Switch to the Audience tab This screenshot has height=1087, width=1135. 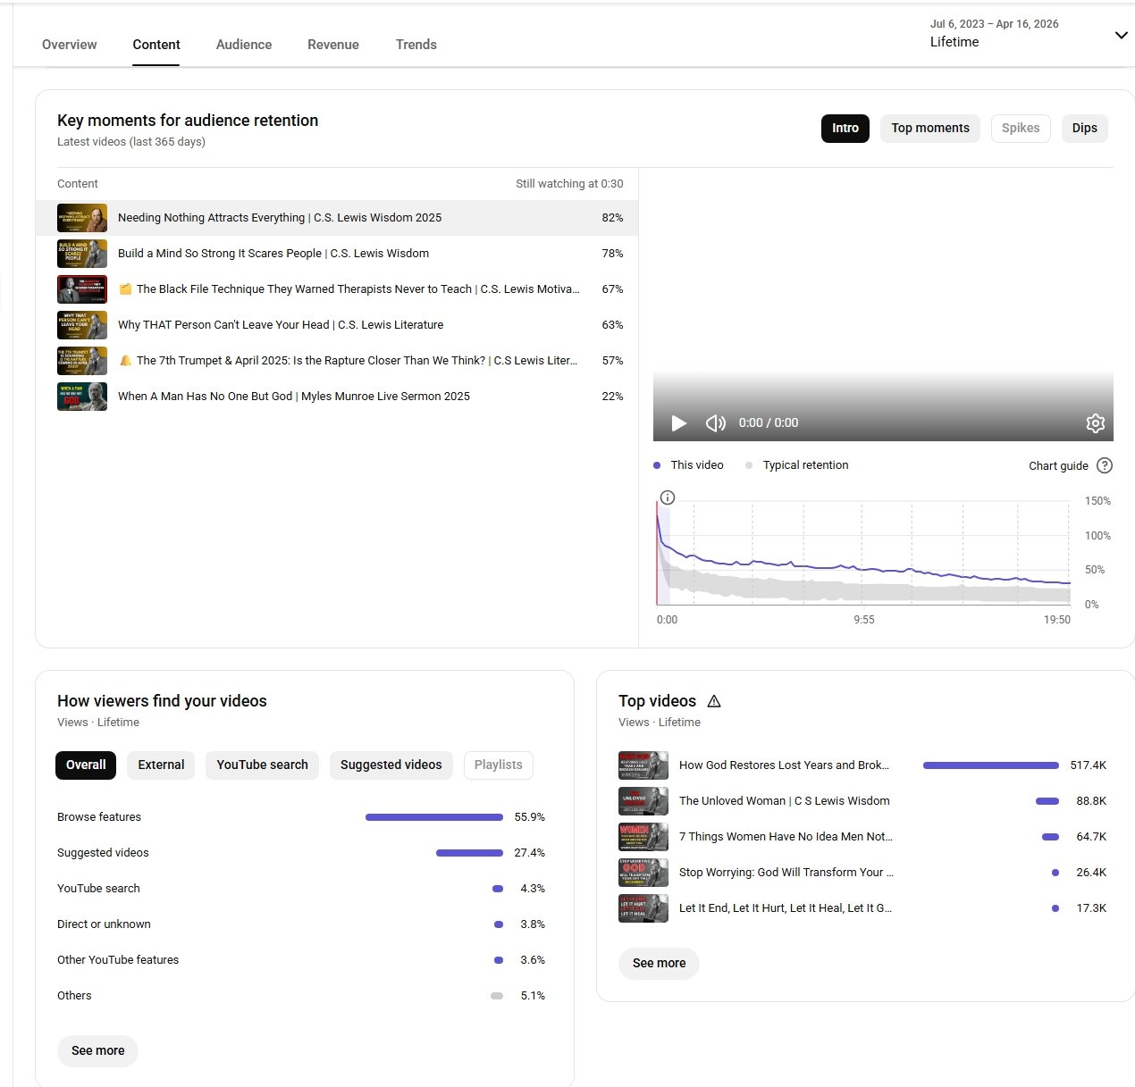pos(243,45)
